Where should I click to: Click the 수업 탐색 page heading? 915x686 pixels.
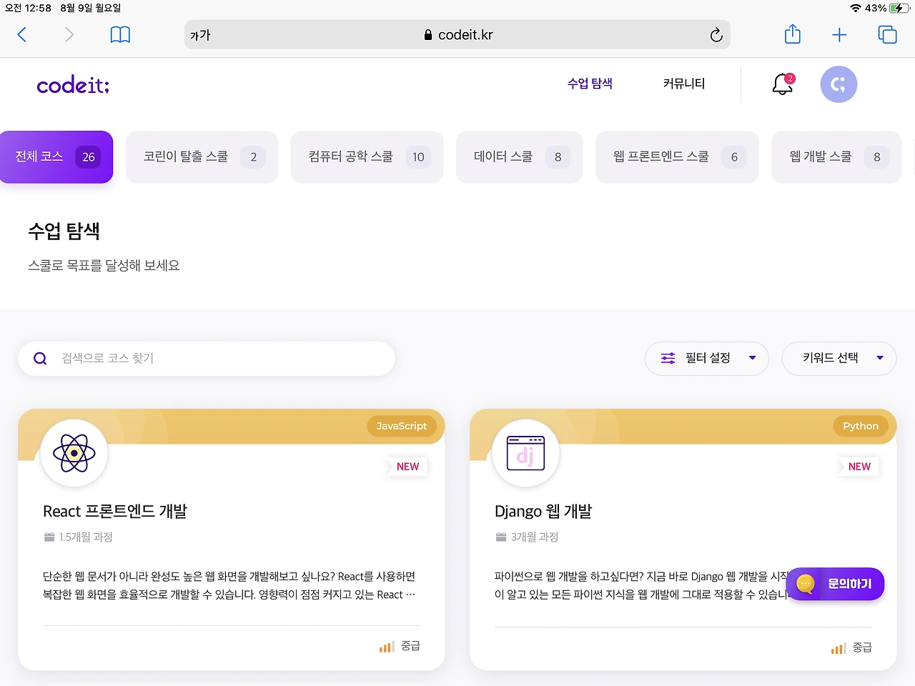point(64,231)
